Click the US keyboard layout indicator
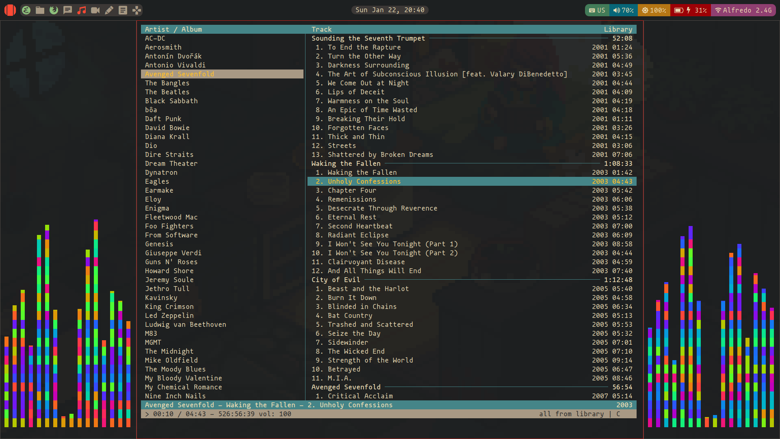 point(596,10)
